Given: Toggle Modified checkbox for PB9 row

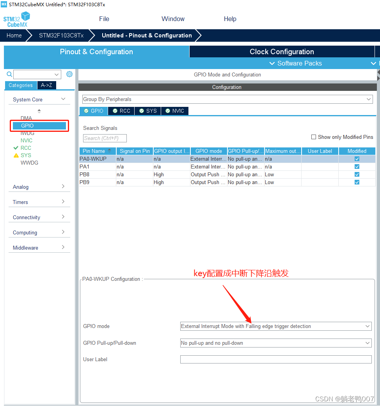Looking at the screenshot, I should [x=357, y=182].
